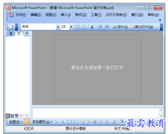Click in the notes pane area
Viewport: 168px width, 134px height.
96,113
